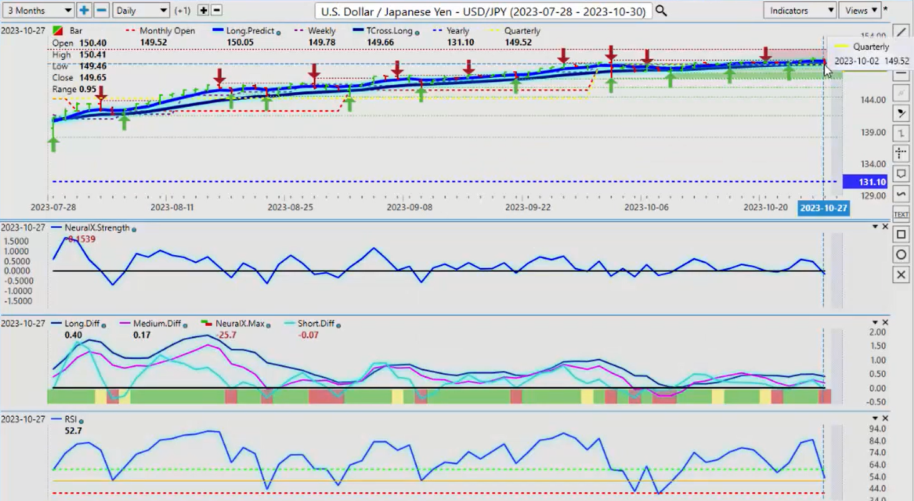This screenshot has width=914, height=501.
Task: Click the blue plus zoom-in button
Action: 84,10
